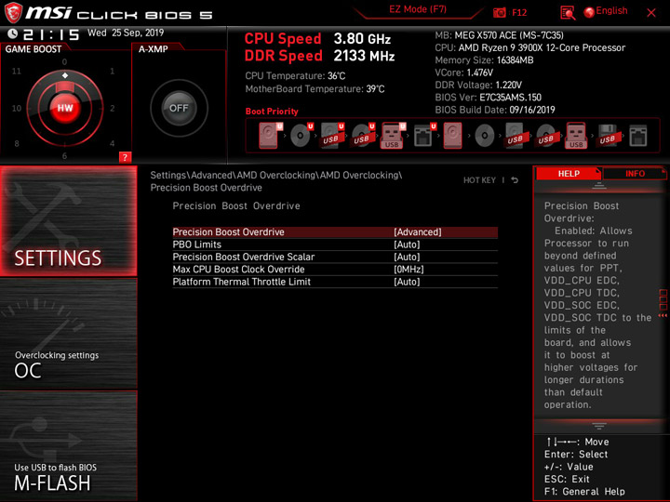Viewport: 670px width, 502px height.
Task: Select the PBO Limits row label
Action: click(x=197, y=244)
